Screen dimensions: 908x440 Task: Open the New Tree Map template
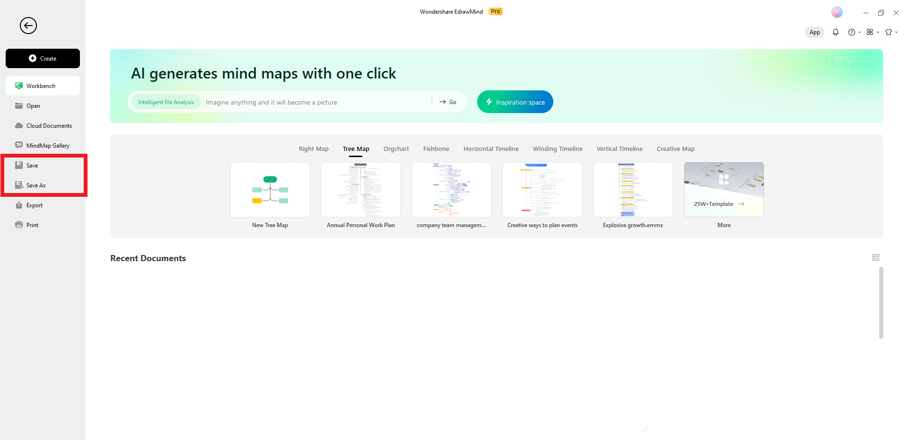[270, 190]
